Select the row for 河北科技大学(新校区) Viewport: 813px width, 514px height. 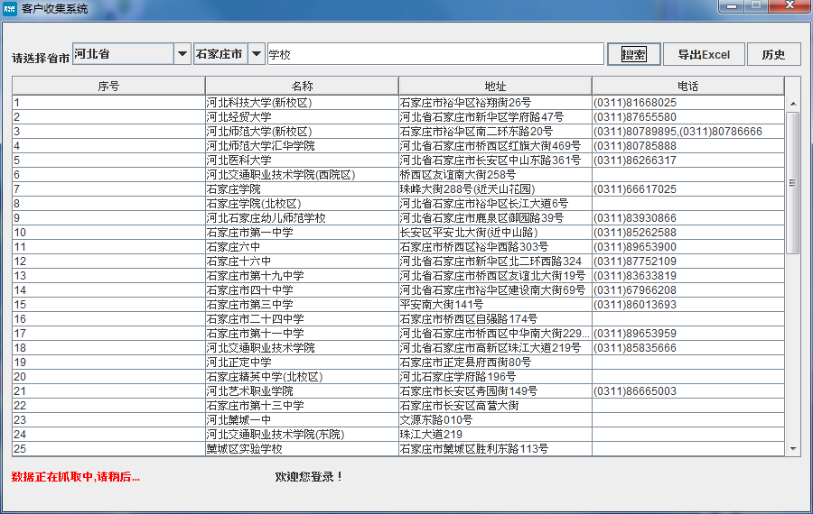pyautogui.click(x=302, y=103)
